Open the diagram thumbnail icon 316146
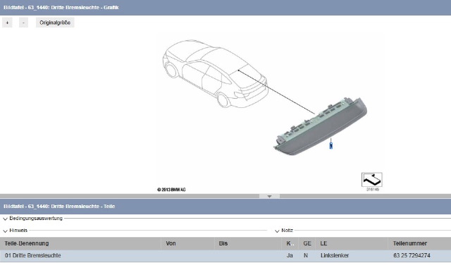 [x=372, y=180]
